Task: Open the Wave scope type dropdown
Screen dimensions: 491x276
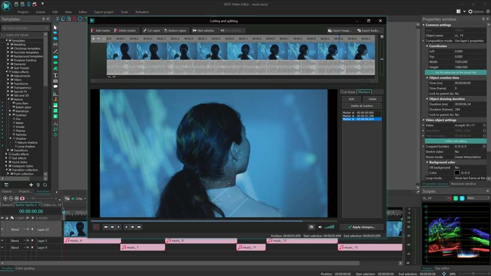Action: 478,198
